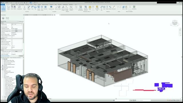183x103 pixels.
Task: Select the Vertical opening tool
Action: pos(110,8)
